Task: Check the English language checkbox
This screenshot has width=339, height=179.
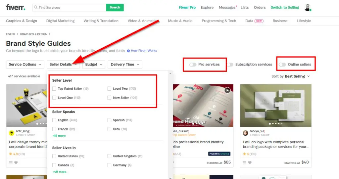Action: pyautogui.click(x=54, y=120)
